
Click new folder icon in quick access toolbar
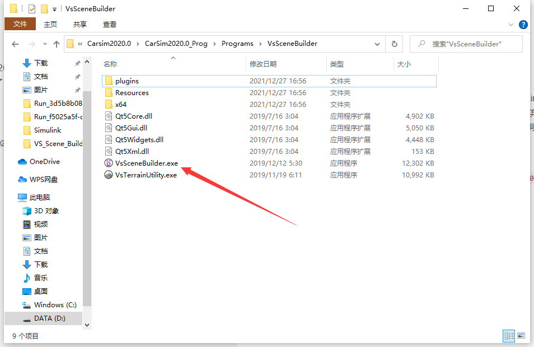click(44, 8)
